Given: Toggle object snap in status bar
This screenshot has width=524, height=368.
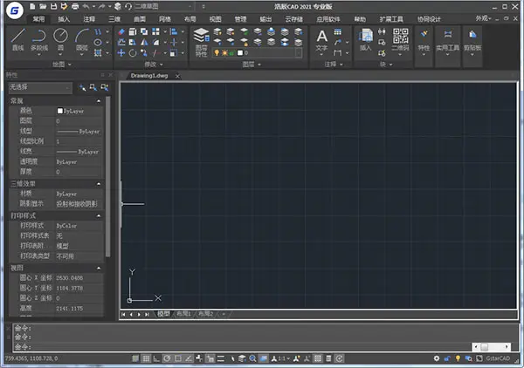Looking at the screenshot, I should pyautogui.click(x=178, y=358).
